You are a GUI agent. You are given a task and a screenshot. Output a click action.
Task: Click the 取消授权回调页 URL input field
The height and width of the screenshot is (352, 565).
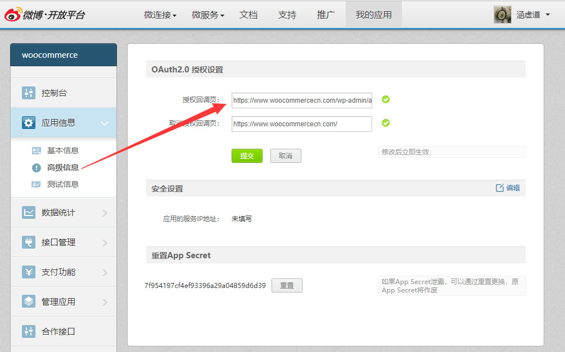(302, 124)
